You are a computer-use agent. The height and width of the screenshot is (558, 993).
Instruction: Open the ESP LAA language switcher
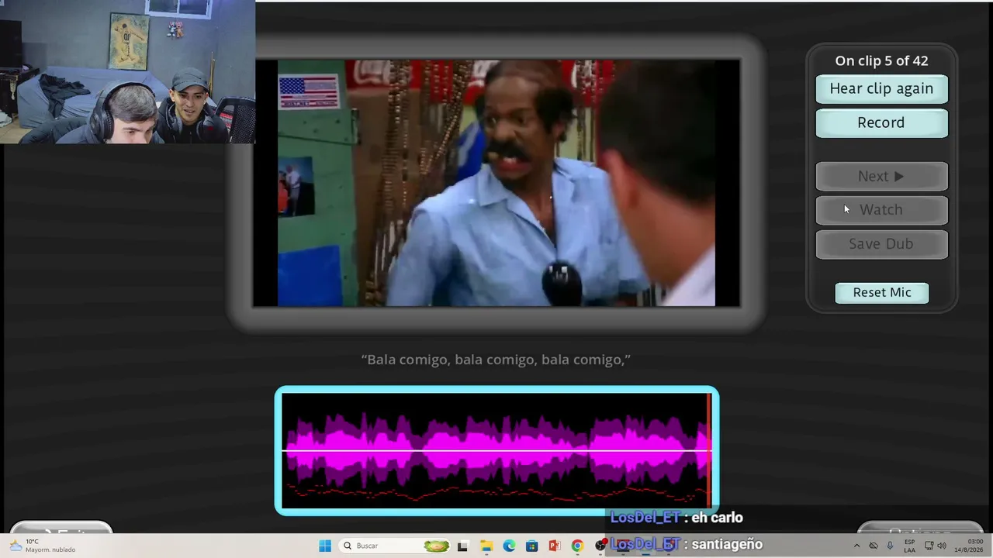(909, 546)
